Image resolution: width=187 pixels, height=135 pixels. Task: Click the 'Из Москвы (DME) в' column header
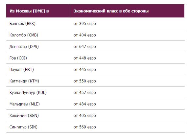[29, 11]
